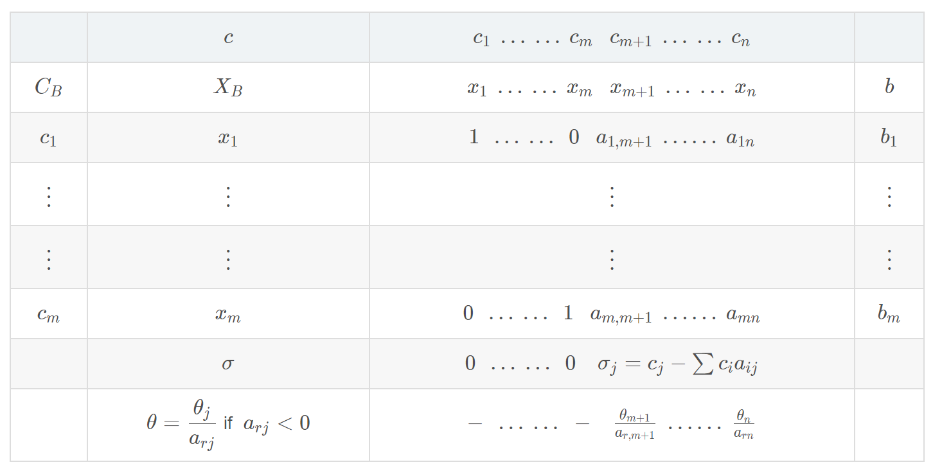Click the lone "c" cell in top row
The width and height of the screenshot is (933, 469).
(228, 38)
